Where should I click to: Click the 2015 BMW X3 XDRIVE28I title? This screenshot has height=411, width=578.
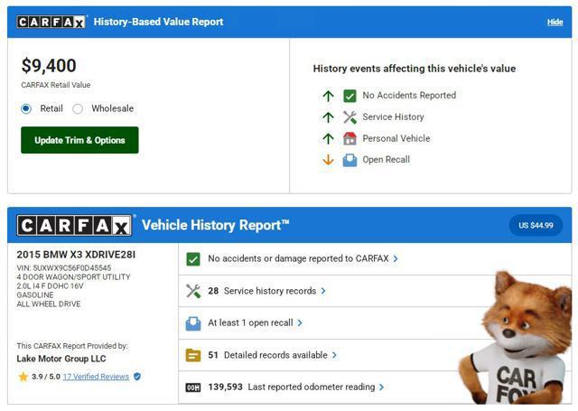pyautogui.click(x=76, y=255)
